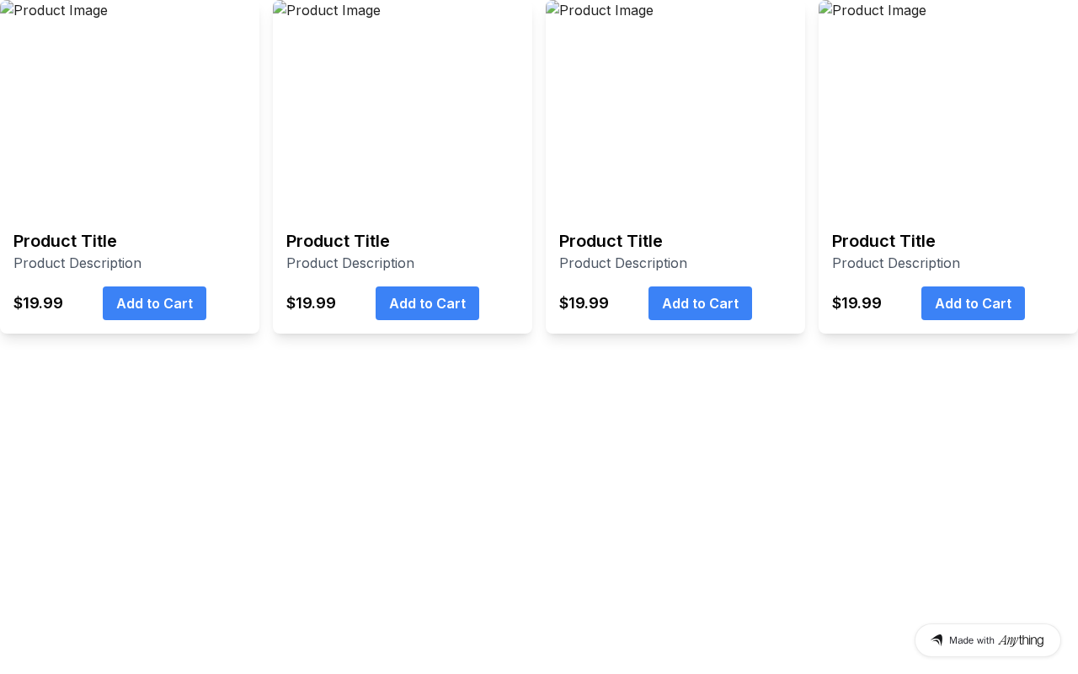Select the third Product Title heading

(611, 241)
